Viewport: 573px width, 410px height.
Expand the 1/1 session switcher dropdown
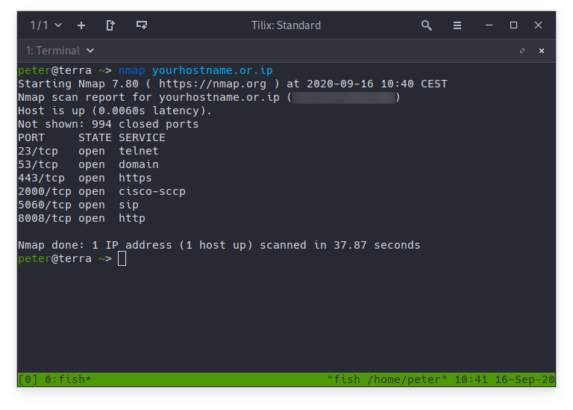pyautogui.click(x=46, y=25)
